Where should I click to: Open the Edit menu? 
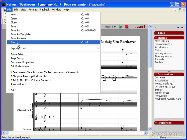(16, 10)
